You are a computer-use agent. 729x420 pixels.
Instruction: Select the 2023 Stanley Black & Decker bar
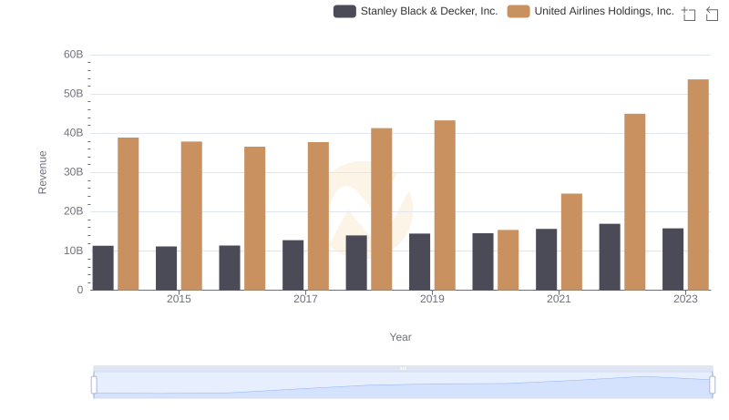click(x=673, y=260)
